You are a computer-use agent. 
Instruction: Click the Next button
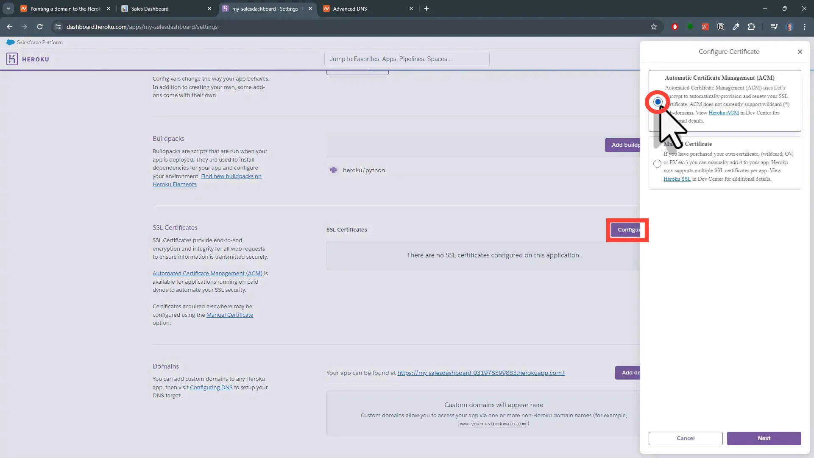[764, 438]
